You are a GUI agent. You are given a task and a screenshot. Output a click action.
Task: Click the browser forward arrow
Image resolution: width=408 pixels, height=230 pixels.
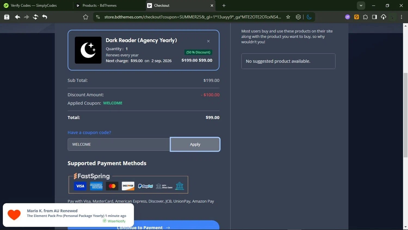coord(26,17)
